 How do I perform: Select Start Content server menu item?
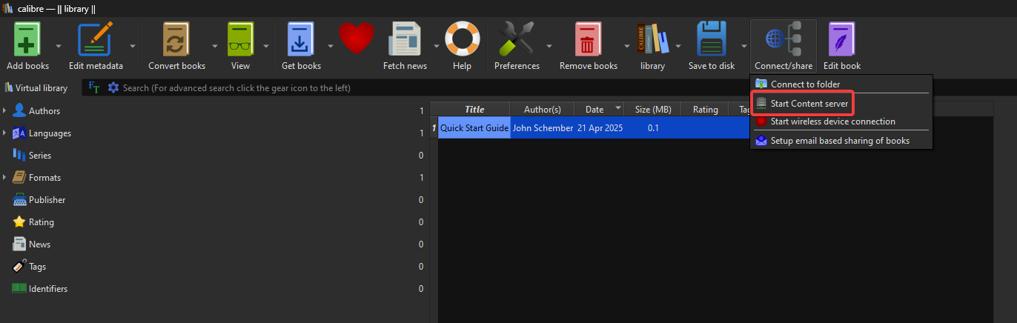(x=809, y=104)
